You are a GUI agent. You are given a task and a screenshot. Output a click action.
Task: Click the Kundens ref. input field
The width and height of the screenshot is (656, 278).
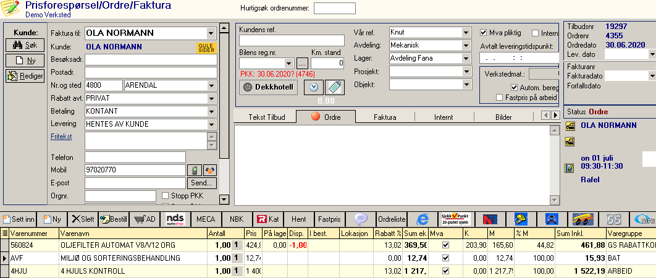(292, 41)
